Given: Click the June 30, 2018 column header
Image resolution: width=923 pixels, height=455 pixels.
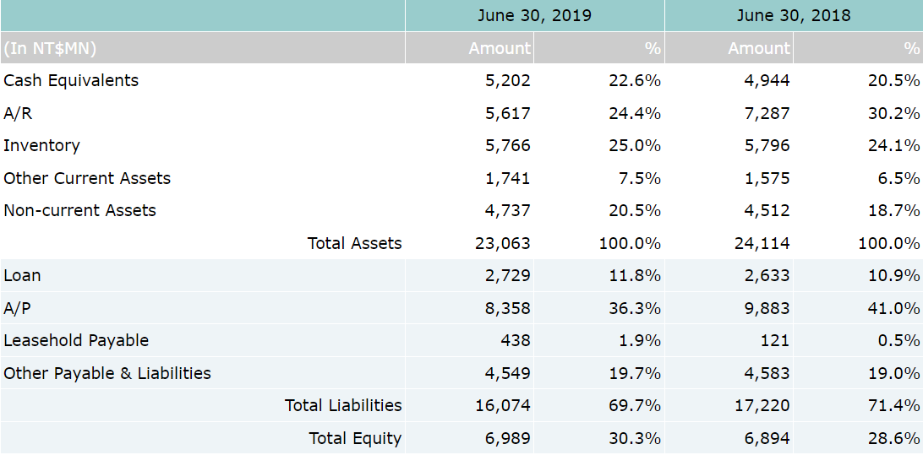Looking at the screenshot, I should pyautogui.click(x=793, y=16).
